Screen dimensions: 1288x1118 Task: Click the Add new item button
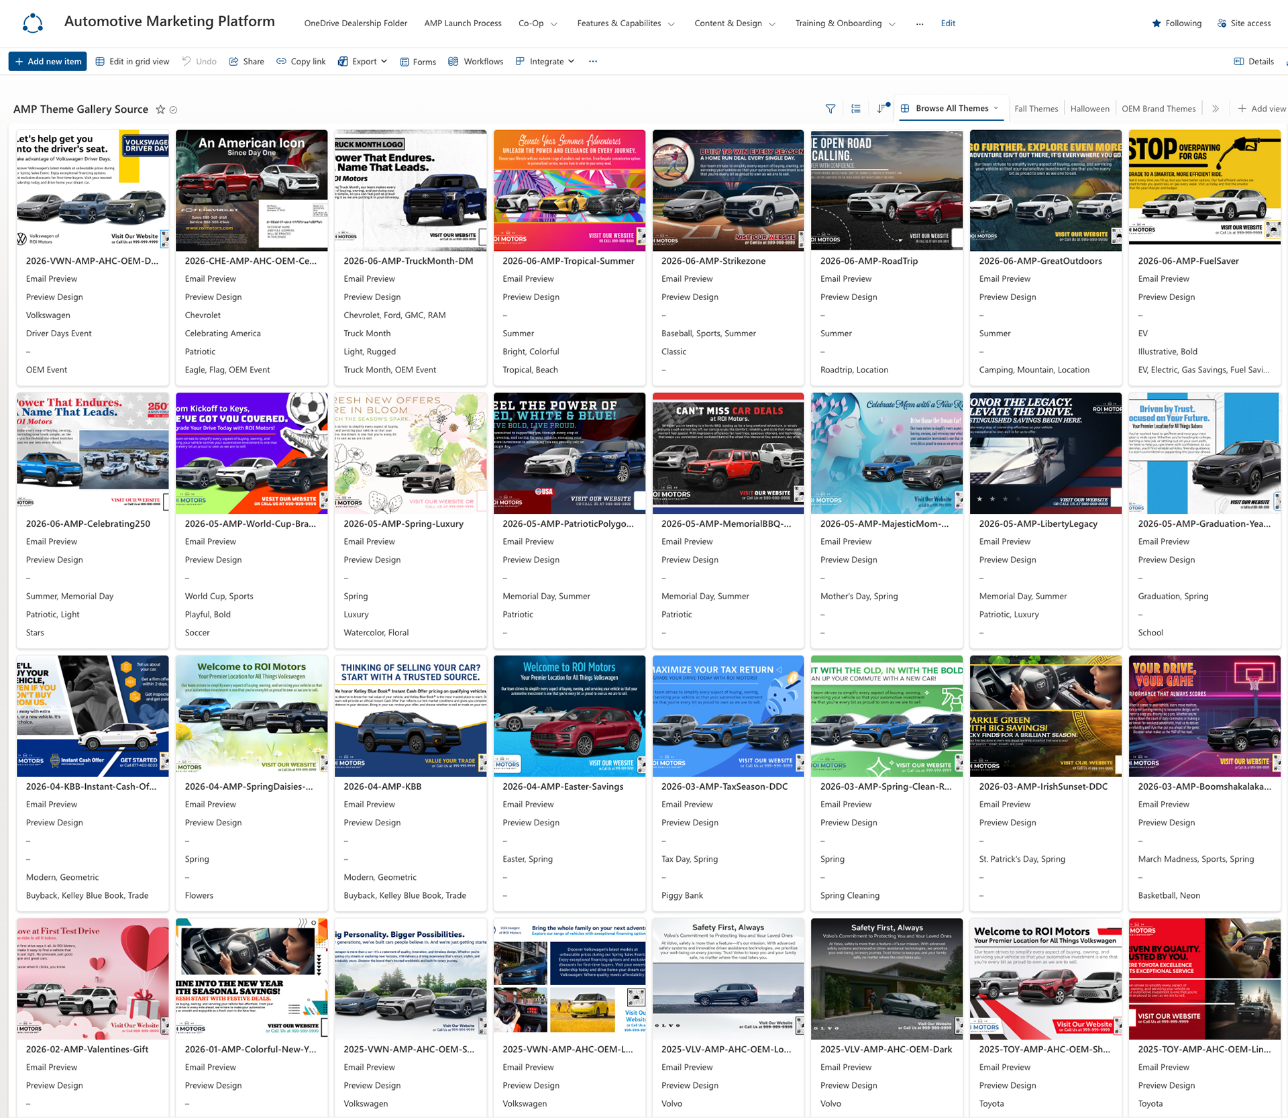[x=48, y=61]
